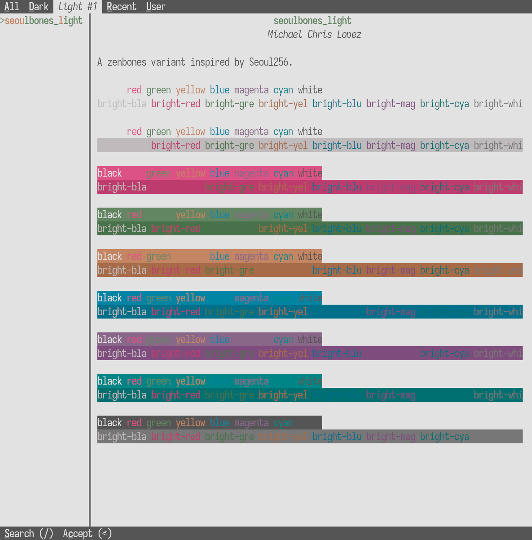The width and height of the screenshot is (532, 540).
Task: Click 'bright-cya' on the light grey bar
Action: (x=444, y=145)
